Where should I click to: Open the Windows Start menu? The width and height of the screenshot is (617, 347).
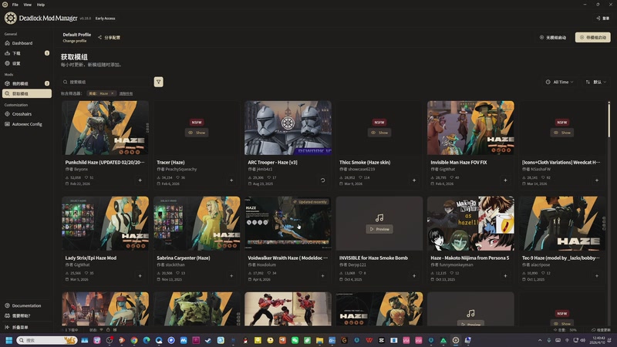coord(8,340)
